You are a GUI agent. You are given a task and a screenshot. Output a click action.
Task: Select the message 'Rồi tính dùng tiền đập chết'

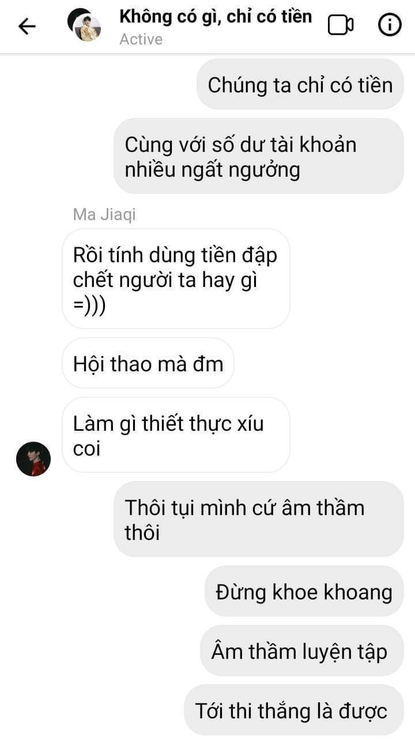pos(176,279)
